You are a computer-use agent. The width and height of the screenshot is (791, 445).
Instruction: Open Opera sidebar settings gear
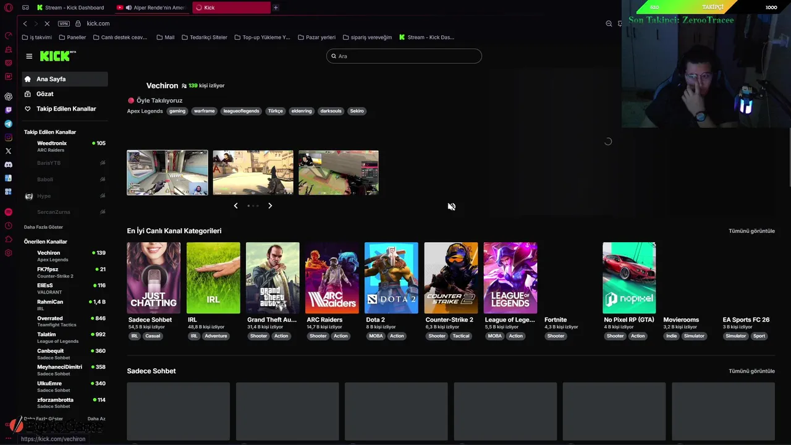pos(9,253)
